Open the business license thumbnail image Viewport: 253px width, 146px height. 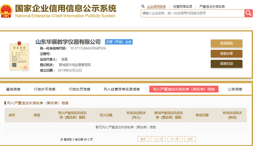[19, 56]
